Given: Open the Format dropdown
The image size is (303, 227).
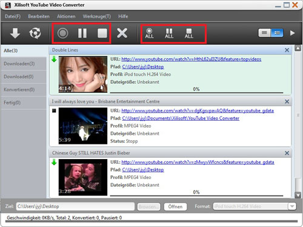Looking at the screenshot, I should click(x=292, y=206).
